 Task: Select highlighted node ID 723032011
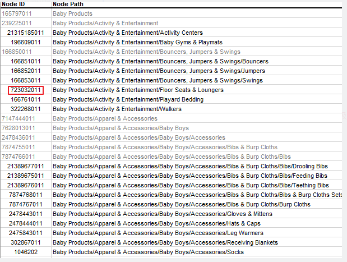pos(26,90)
